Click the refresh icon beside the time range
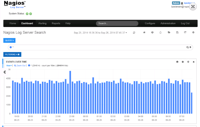The width and height of the screenshot is (200, 127). pos(134,33)
